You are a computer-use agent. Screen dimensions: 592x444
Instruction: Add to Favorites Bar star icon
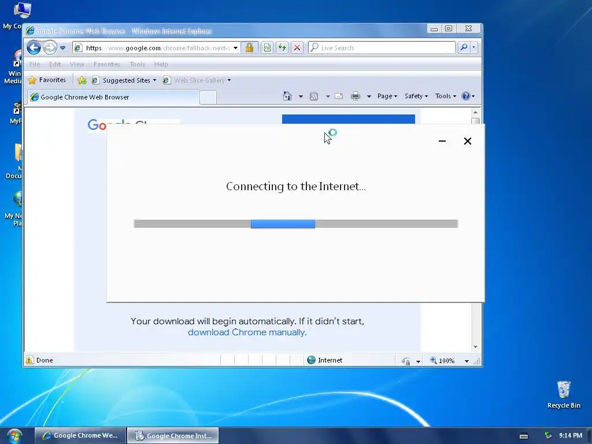point(82,80)
